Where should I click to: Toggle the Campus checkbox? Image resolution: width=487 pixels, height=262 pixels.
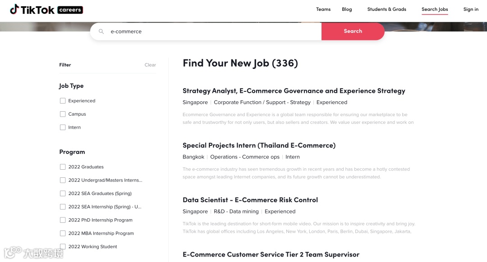(x=63, y=114)
